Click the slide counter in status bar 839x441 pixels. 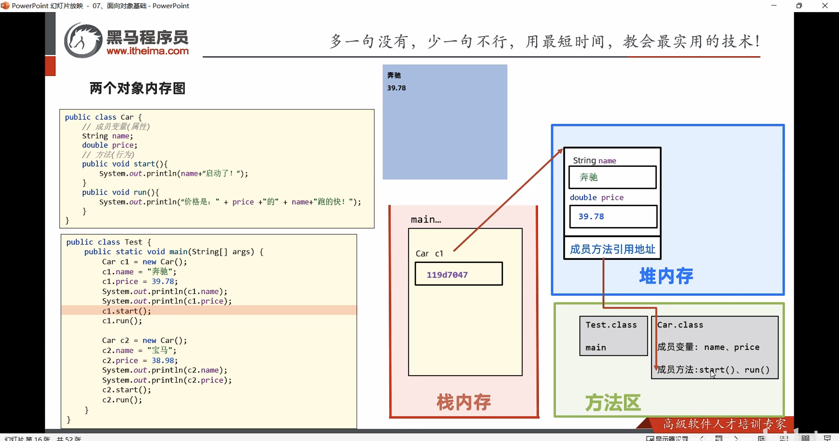coord(42,438)
